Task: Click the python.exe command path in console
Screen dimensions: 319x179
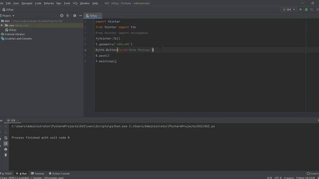Action: coord(113,126)
